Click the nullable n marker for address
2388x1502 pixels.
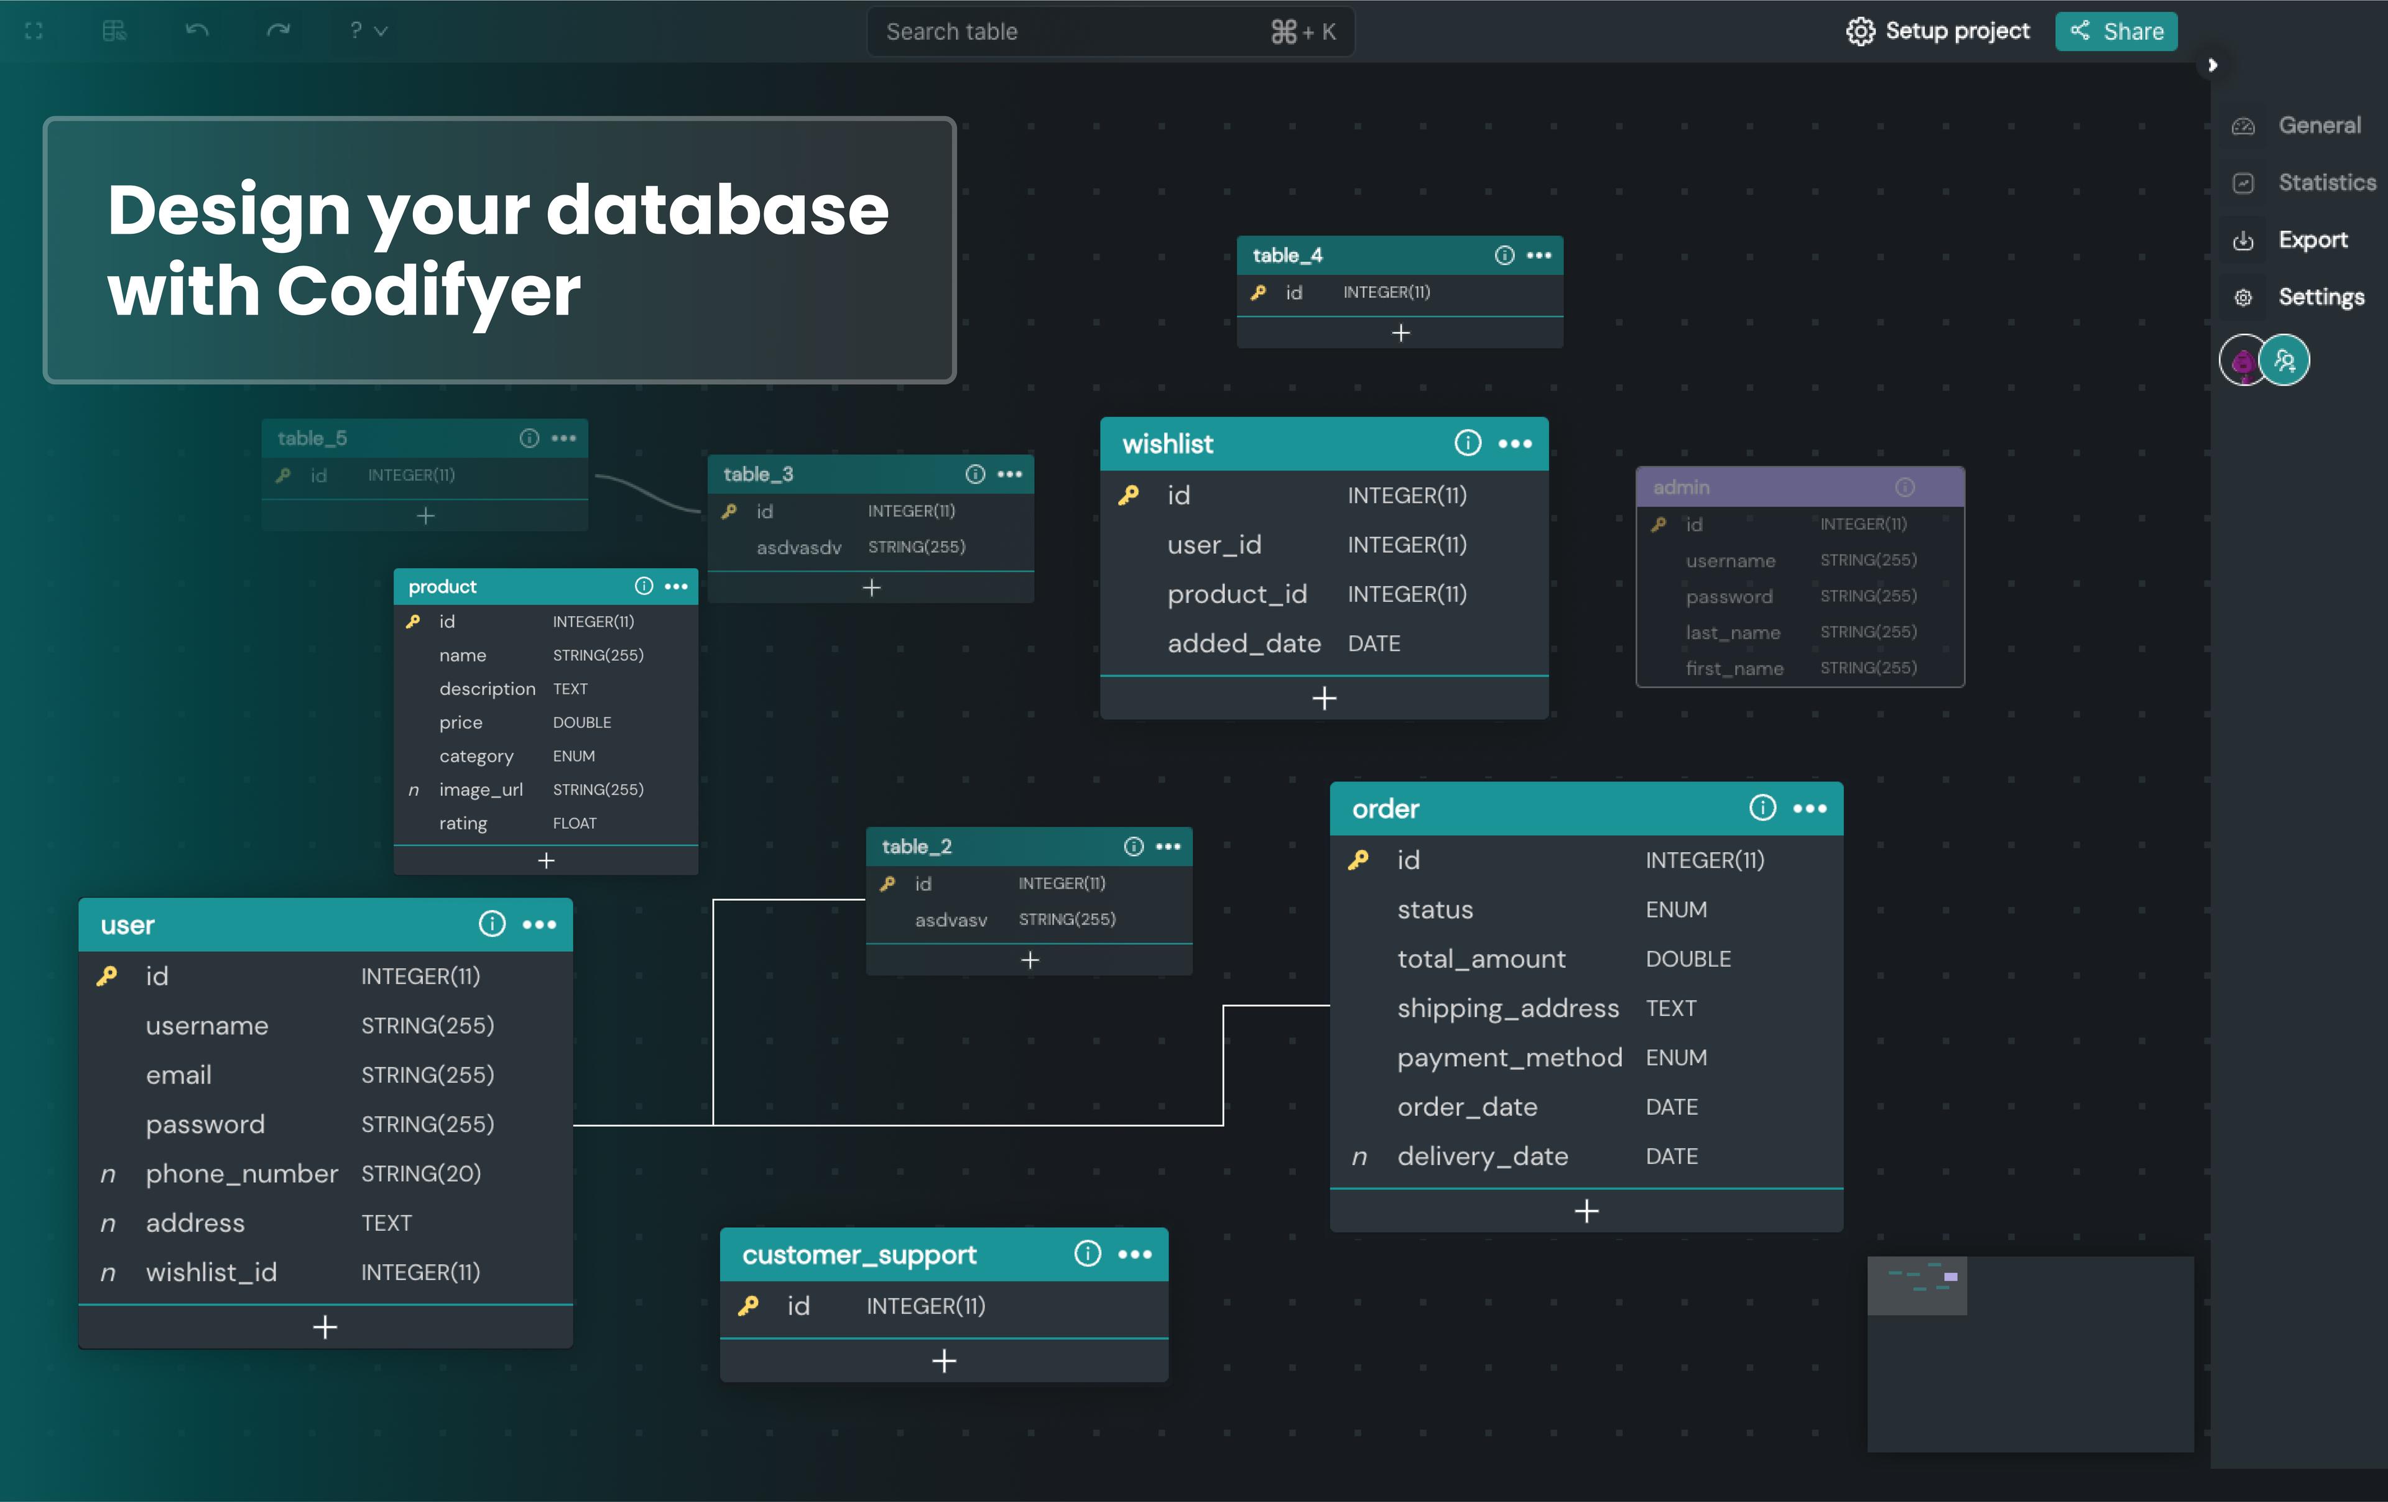(x=108, y=1224)
